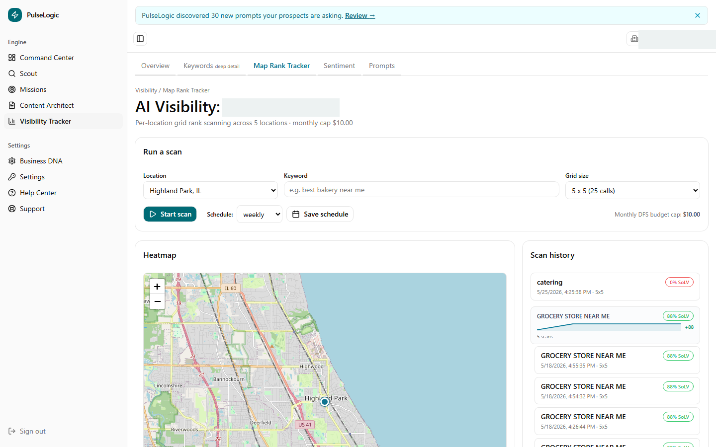Go to Missions in sidebar

point(63,89)
